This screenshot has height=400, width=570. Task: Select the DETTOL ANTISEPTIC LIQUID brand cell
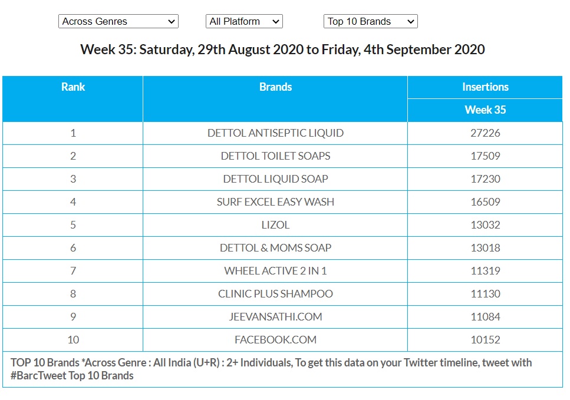click(275, 133)
